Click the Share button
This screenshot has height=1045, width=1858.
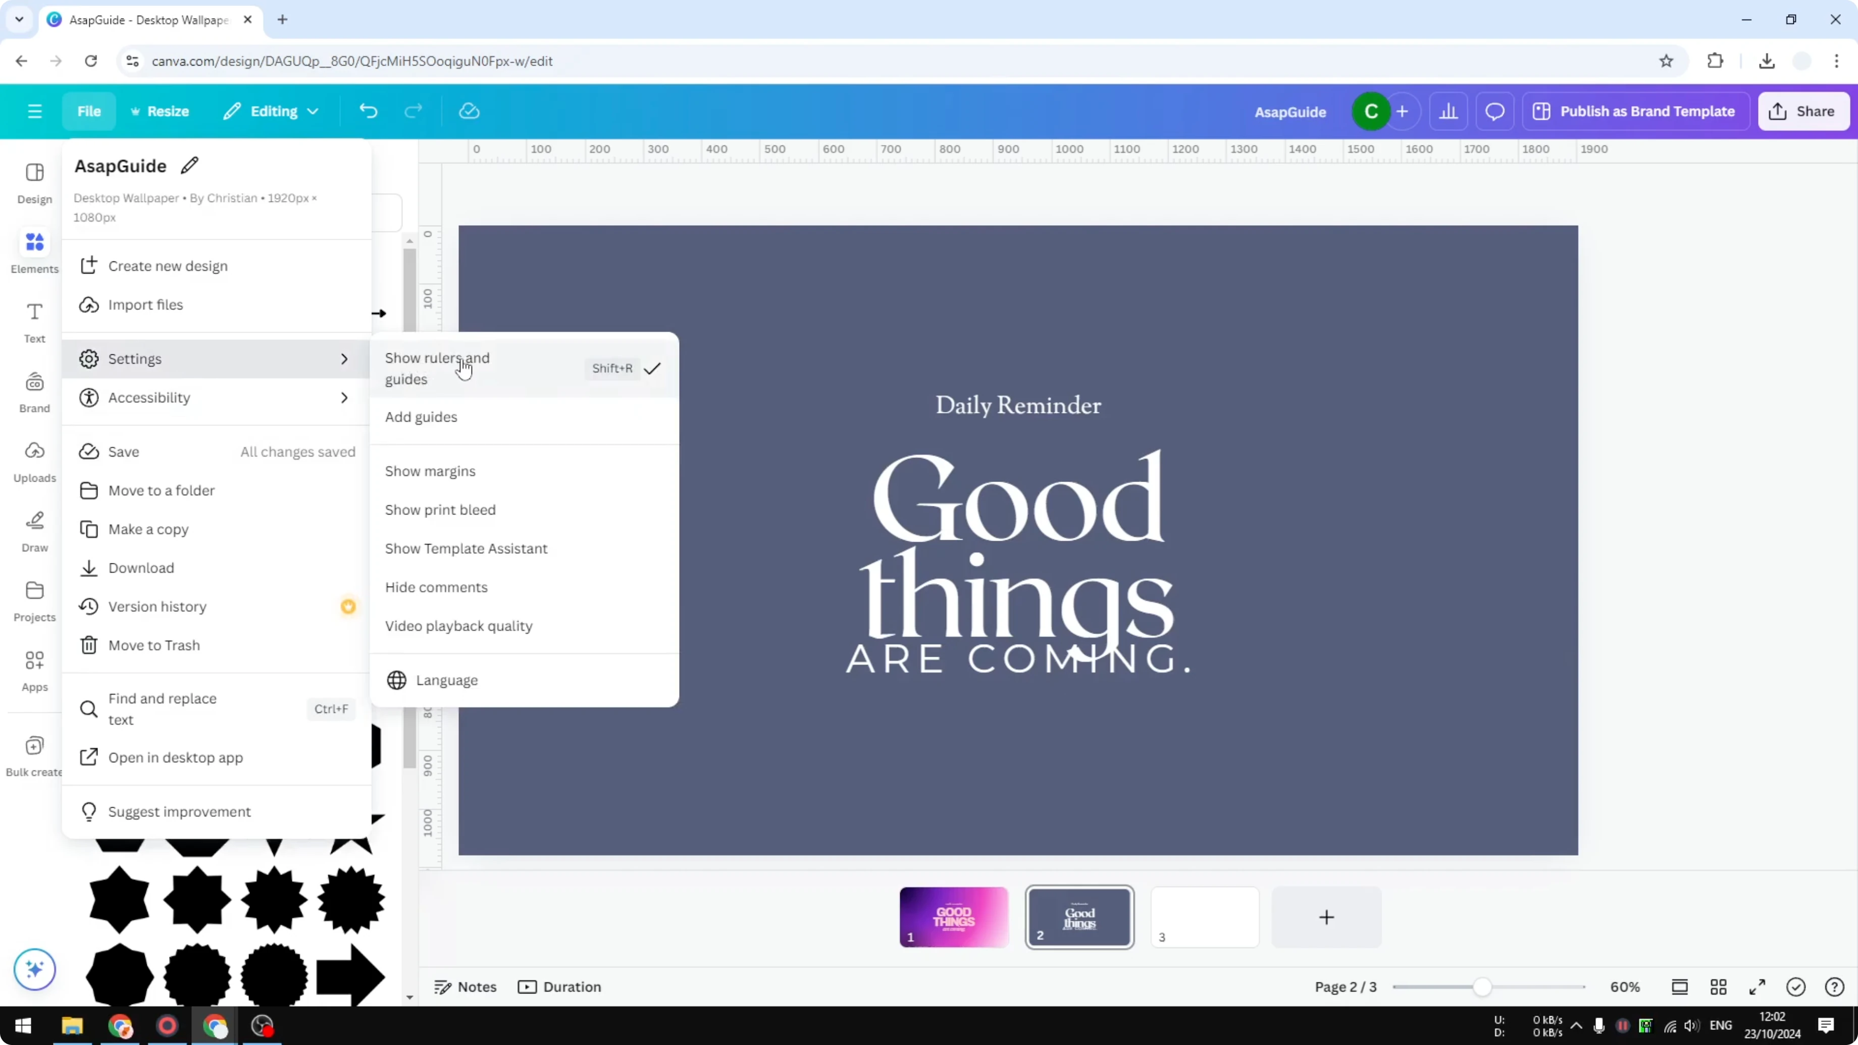click(1803, 111)
